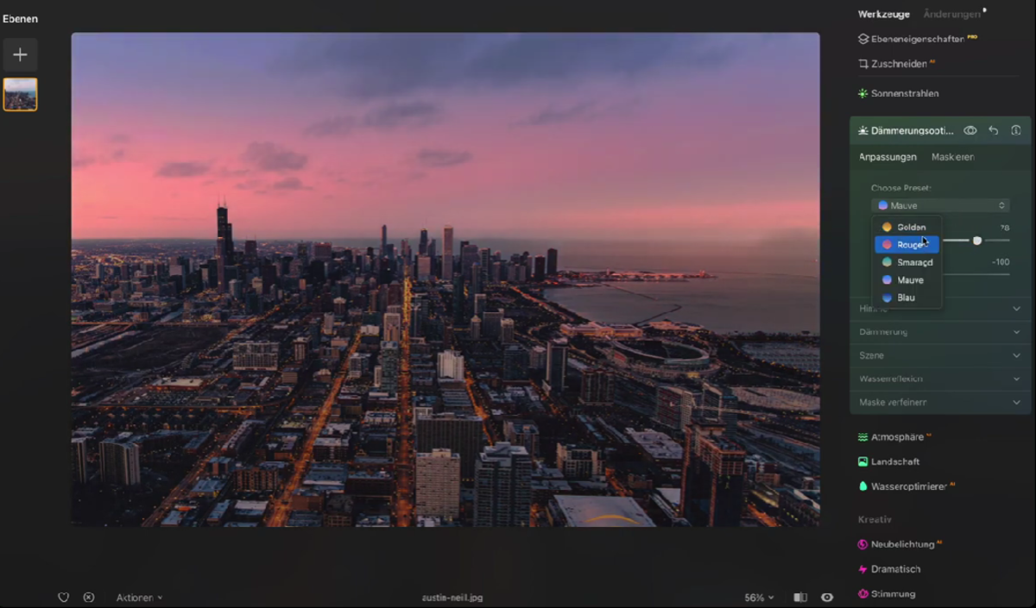
Task: Toggle visibility of Dämmerungs adjustments with eye icon
Action: point(970,130)
